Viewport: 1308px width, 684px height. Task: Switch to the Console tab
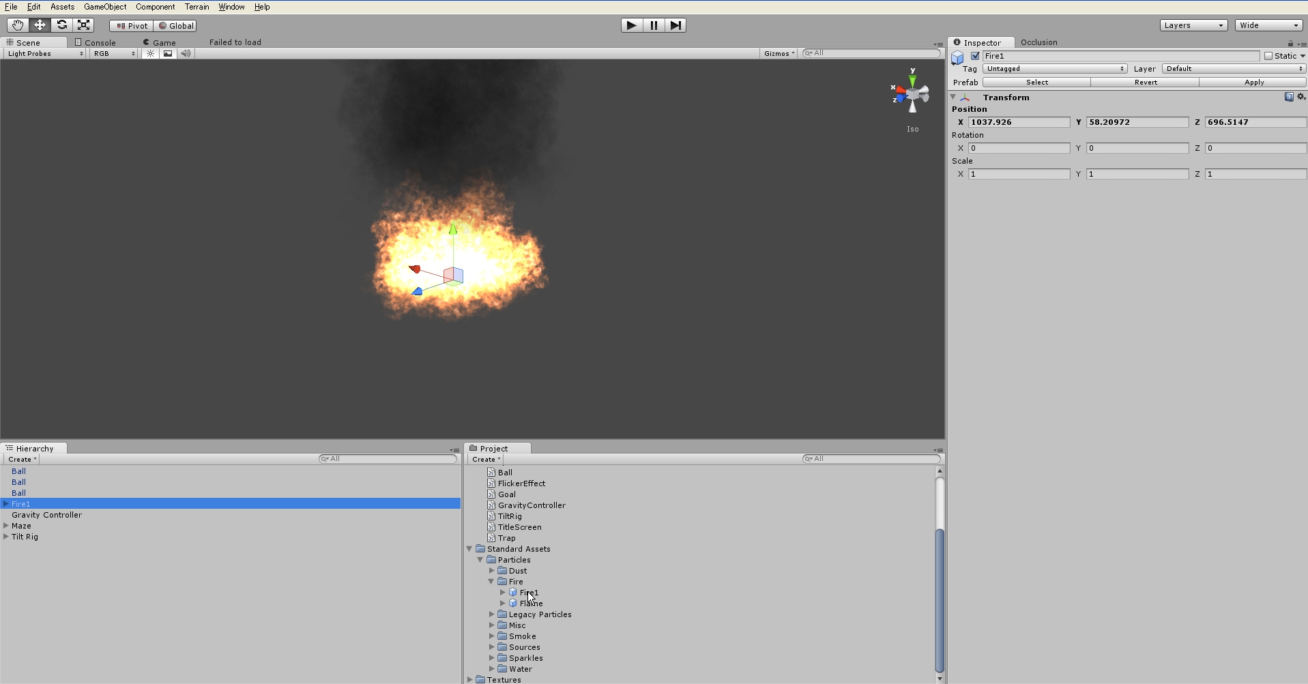pyautogui.click(x=100, y=42)
